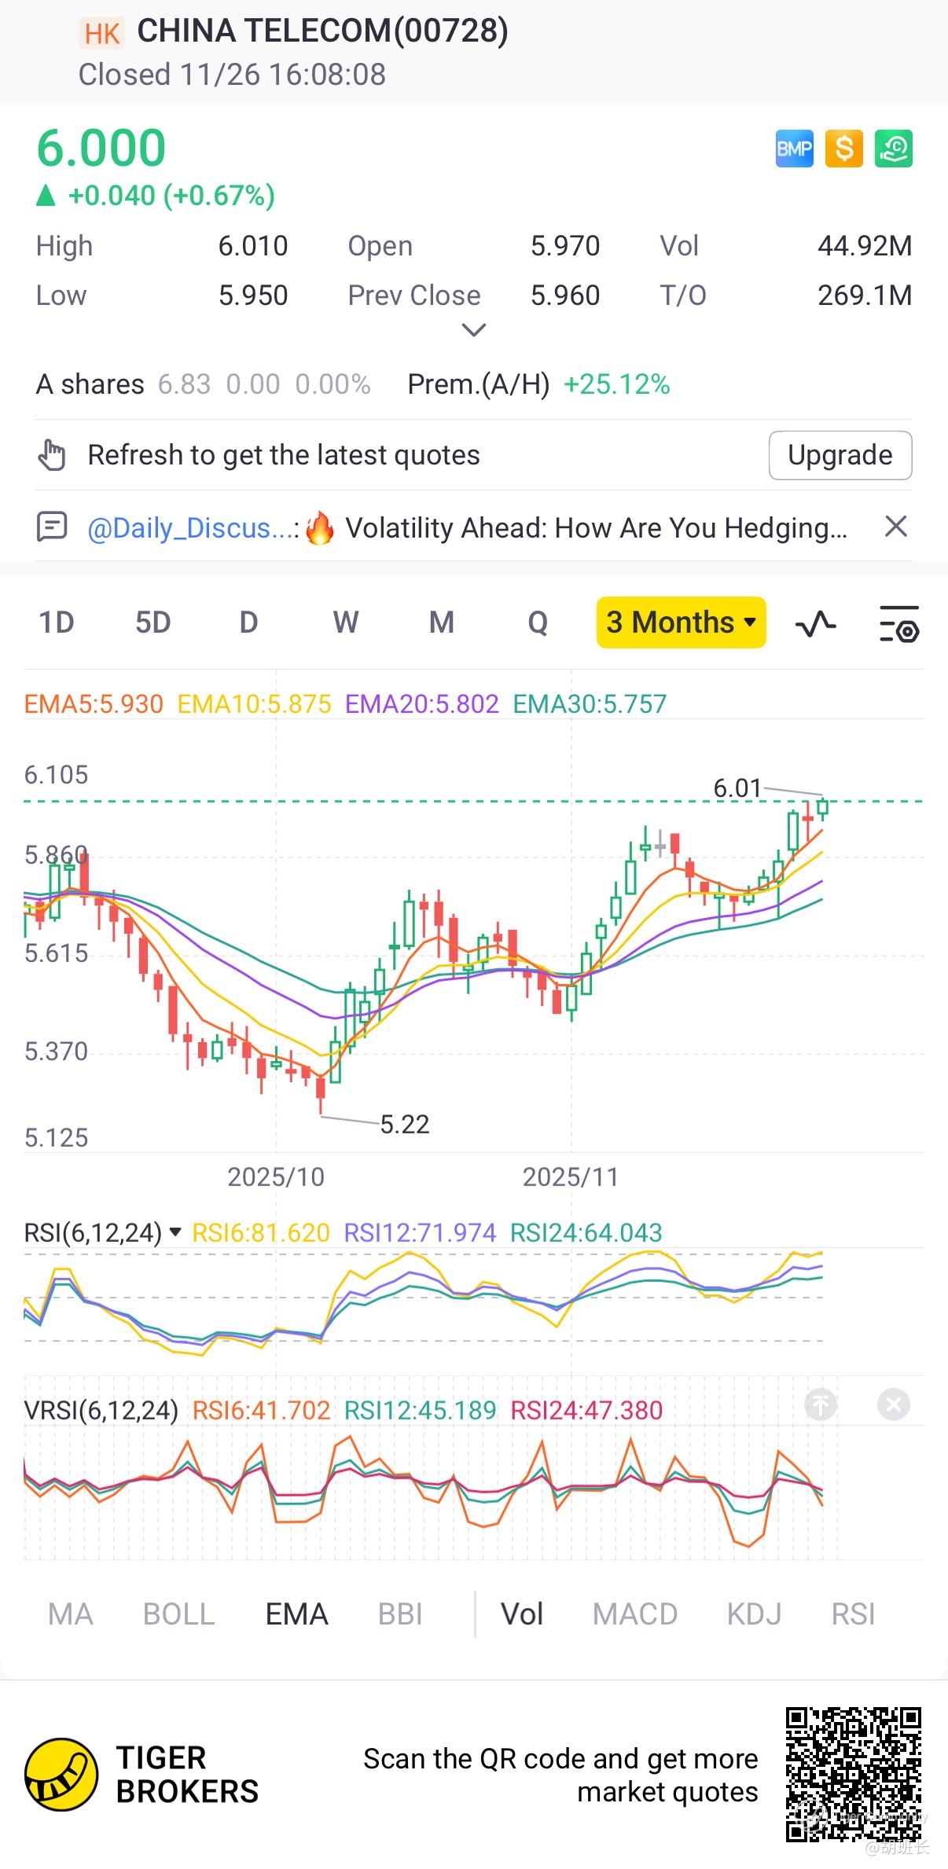The width and height of the screenshot is (948, 1869).
Task: Scan the Tiger Brokers QR code
Action: 853,1775
